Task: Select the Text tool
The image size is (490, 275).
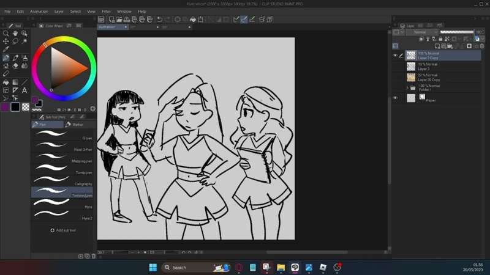Action: (24, 90)
